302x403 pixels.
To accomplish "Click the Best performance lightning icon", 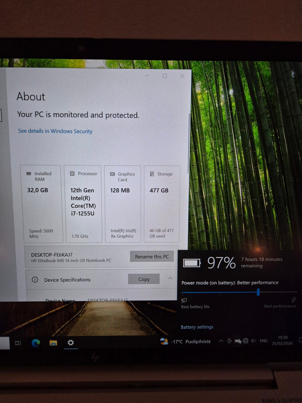I will pos(294,299).
